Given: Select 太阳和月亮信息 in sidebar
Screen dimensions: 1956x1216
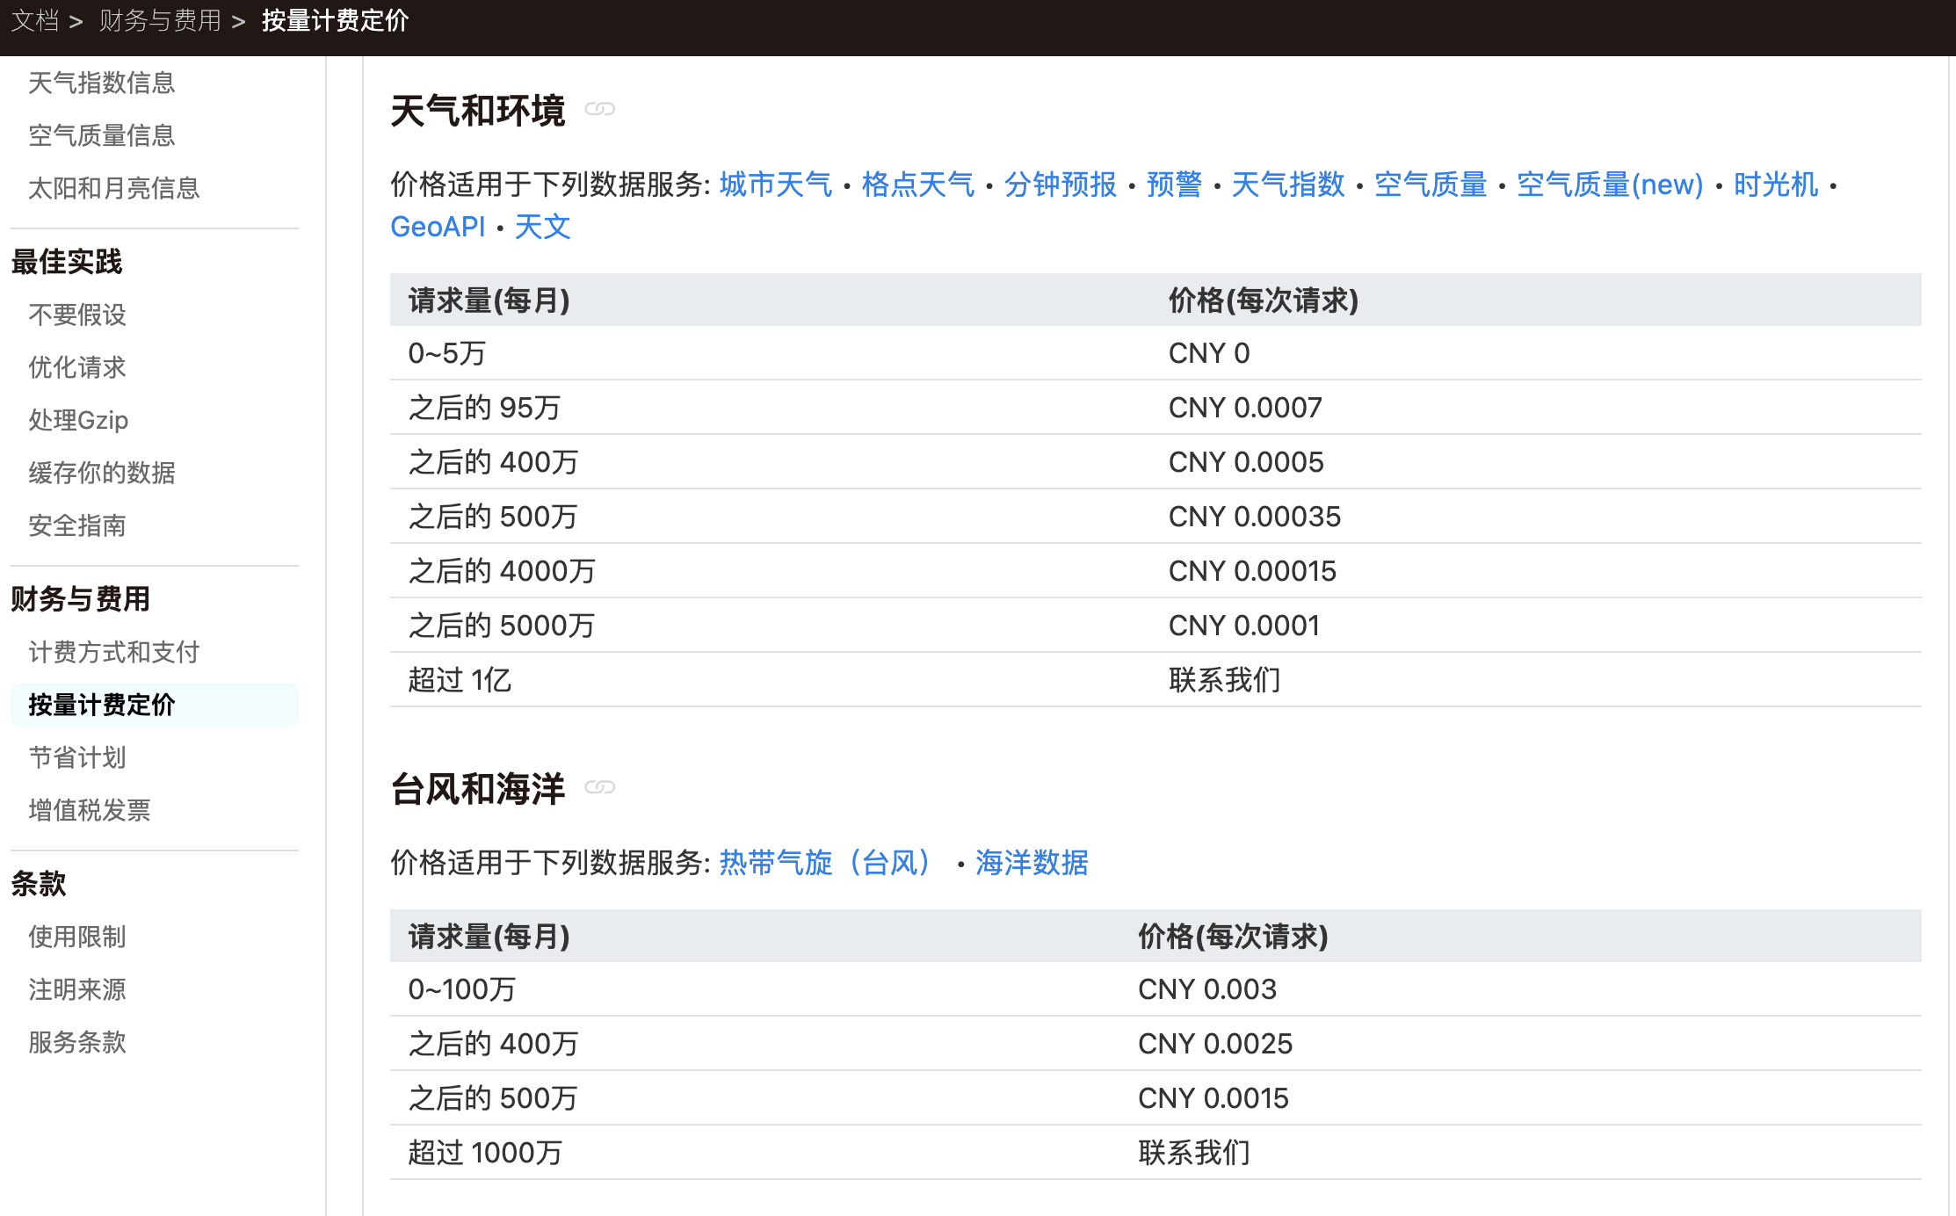Looking at the screenshot, I should coord(114,188).
